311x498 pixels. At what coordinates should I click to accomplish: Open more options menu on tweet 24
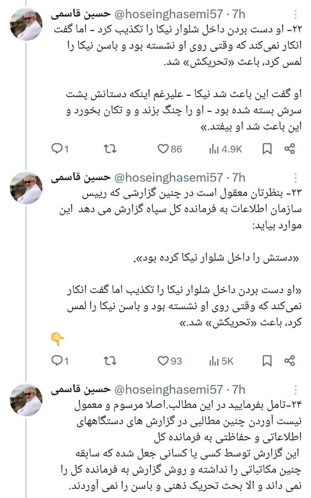coord(296,390)
